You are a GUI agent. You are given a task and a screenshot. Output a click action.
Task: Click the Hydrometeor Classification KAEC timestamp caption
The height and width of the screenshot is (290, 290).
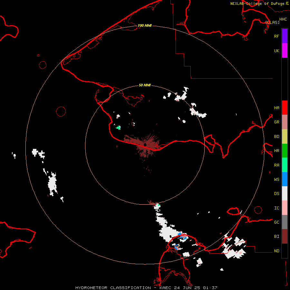click(146, 288)
